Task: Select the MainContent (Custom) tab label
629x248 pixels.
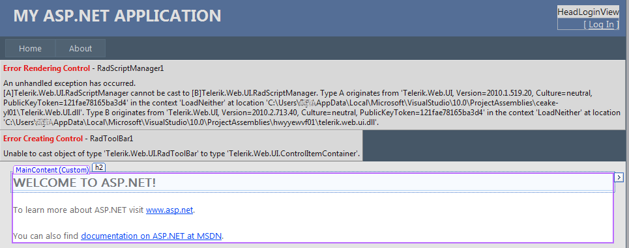Action: click(51, 170)
